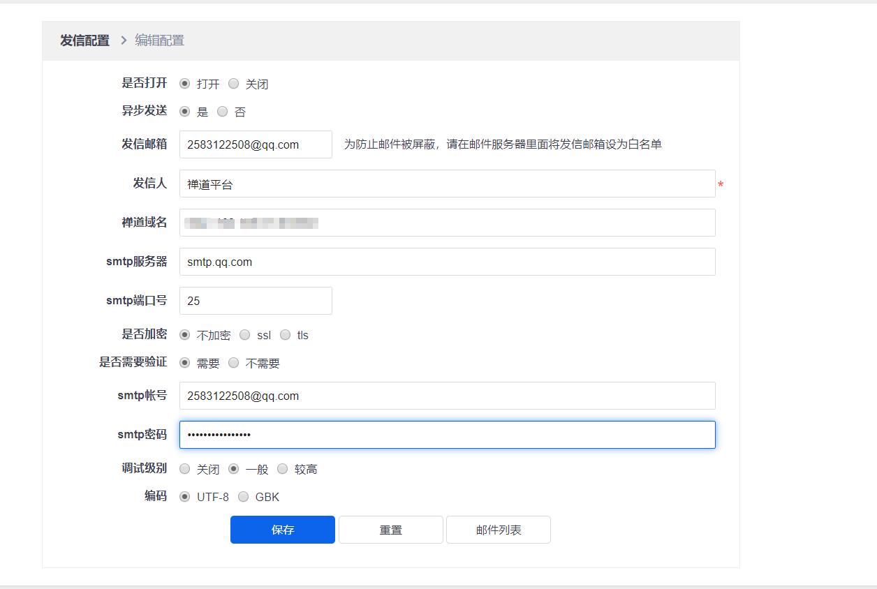Image resolution: width=877 pixels, height=589 pixels.
Task: Select 不需要 for 是否需要验证
Action: click(x=234, y=363)
